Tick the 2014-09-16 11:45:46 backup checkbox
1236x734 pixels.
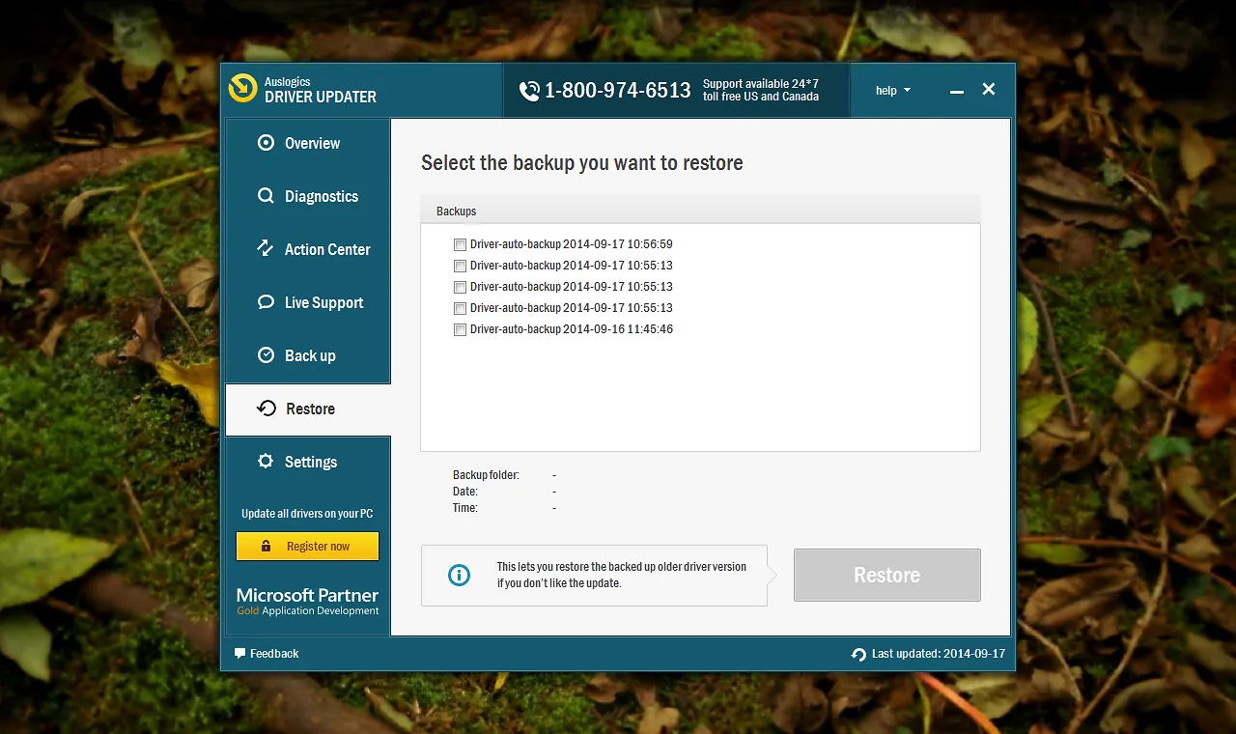461,330
